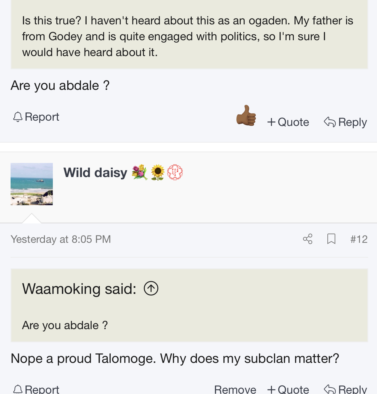Click the share icon on post #12

click(307, 239)
